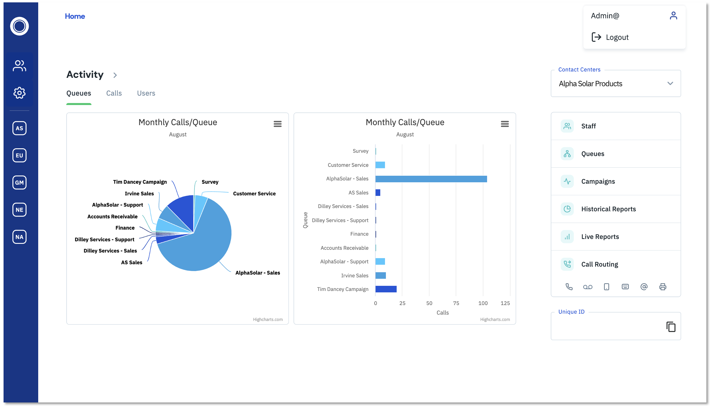Select the AS region badge
Screen dimensions: 712x406
click(x=20, y=128)
